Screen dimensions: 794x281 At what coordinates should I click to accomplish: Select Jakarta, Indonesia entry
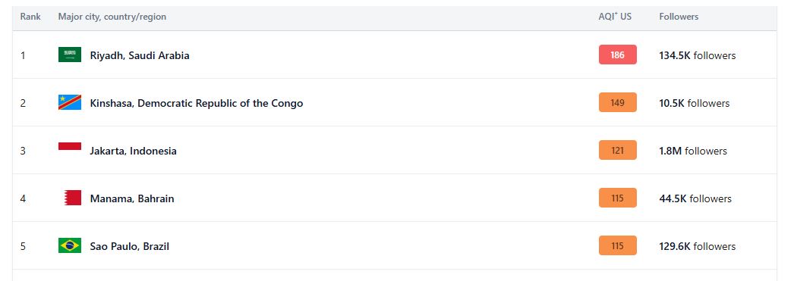point(133,151)
